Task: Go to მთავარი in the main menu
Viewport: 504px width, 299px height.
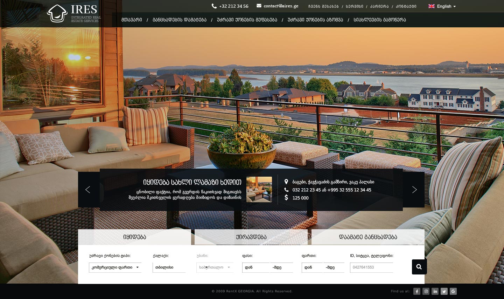Action: click(x=132, y=20)
